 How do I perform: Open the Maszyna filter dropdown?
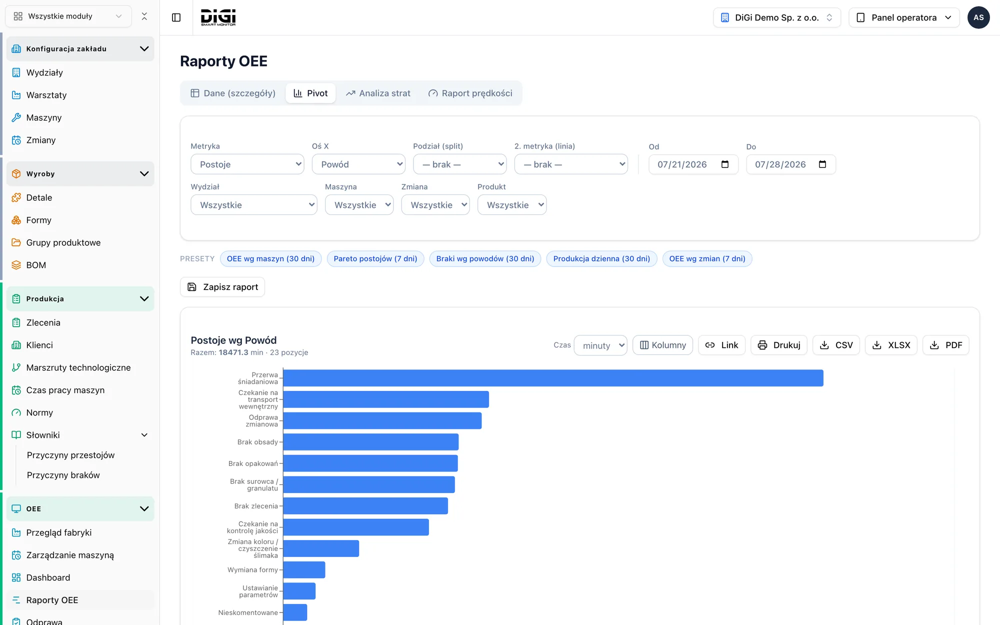coord(359,205)
